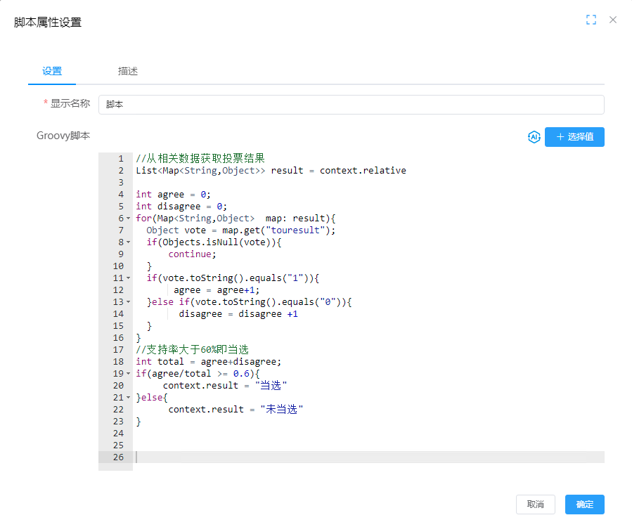Click the AI assistant icon

(534, 137)
